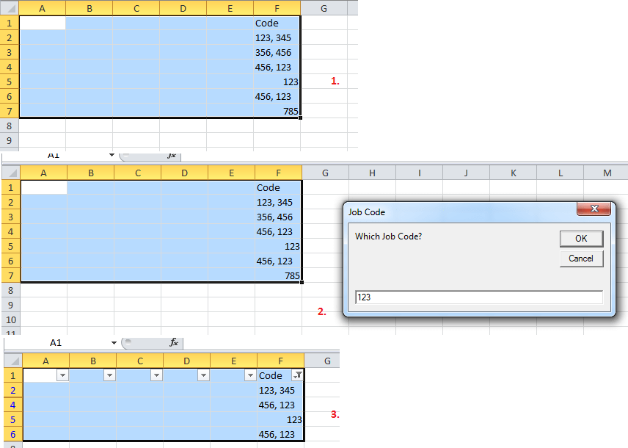
Task: Open the autofilter dropdown on column A
Action: [x=64, y=375]
